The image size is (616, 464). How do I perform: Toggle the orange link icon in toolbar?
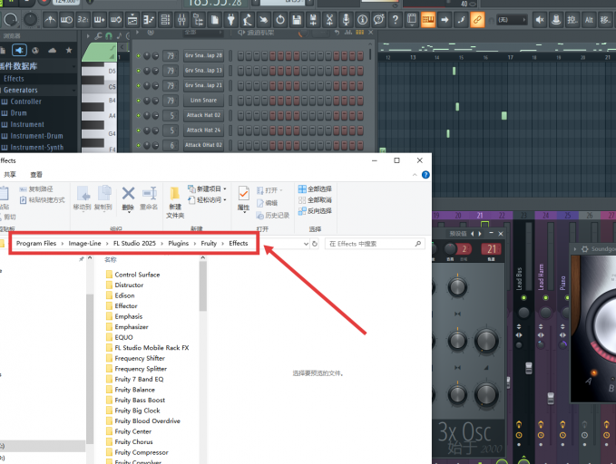[477, 20]
